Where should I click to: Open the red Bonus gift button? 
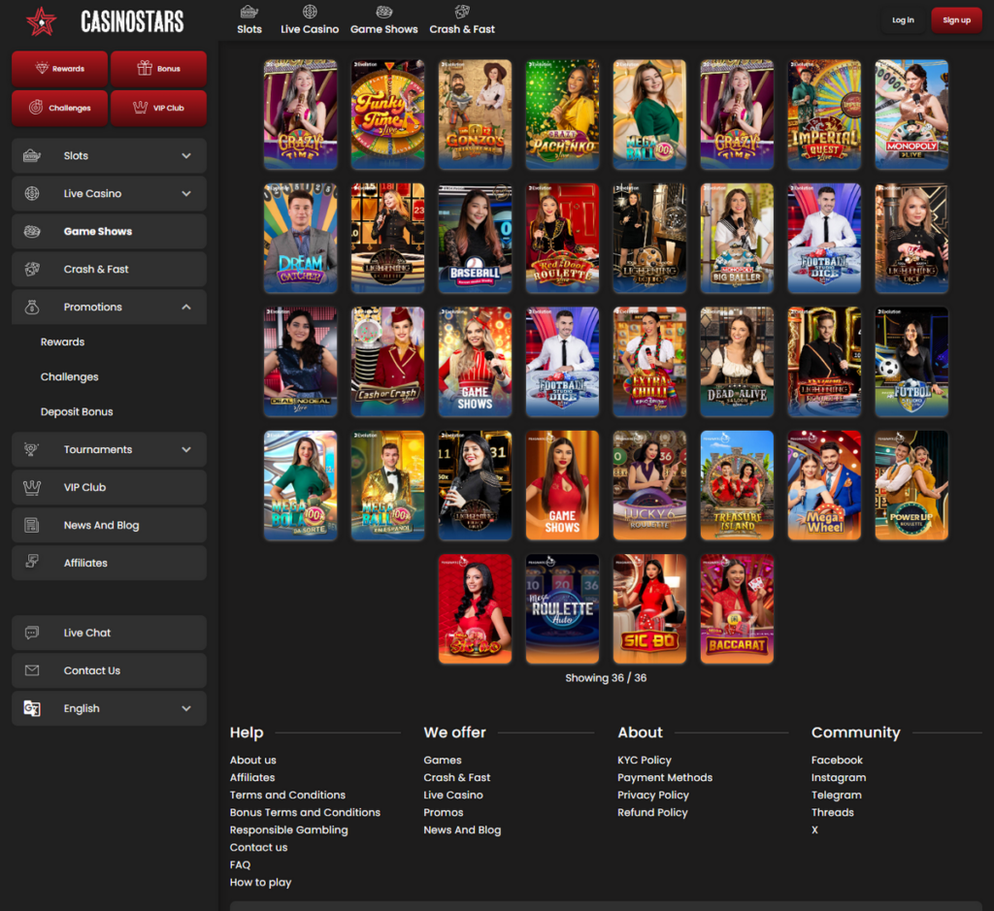[158, 69]
